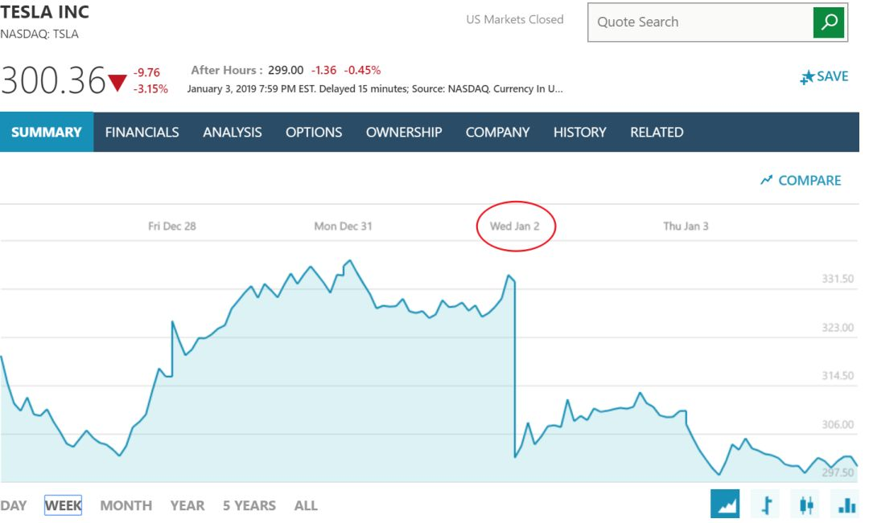Click inside the Quote Search field
This screenshot has height=523, width=869.
(701, 22)
